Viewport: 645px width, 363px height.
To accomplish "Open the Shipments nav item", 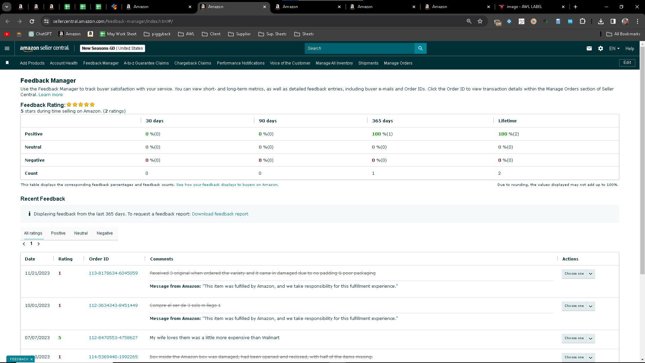I will point(369,63).
